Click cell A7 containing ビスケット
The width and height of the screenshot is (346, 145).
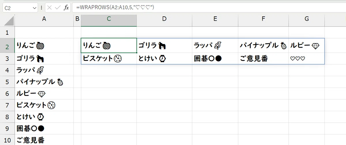coord(44,105)
